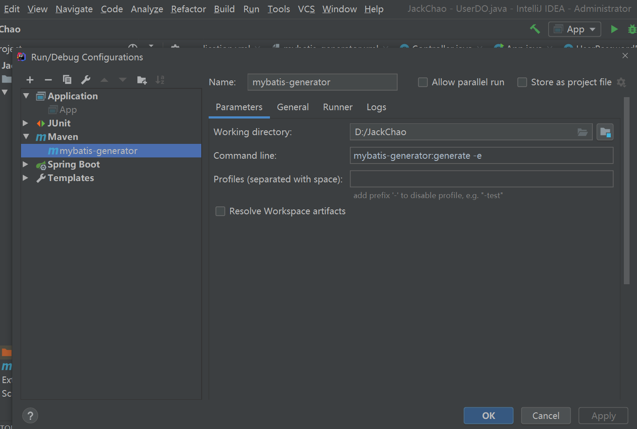637x429 pixels.
Task: Build project with hammer icon
Action: pos(535,29)
